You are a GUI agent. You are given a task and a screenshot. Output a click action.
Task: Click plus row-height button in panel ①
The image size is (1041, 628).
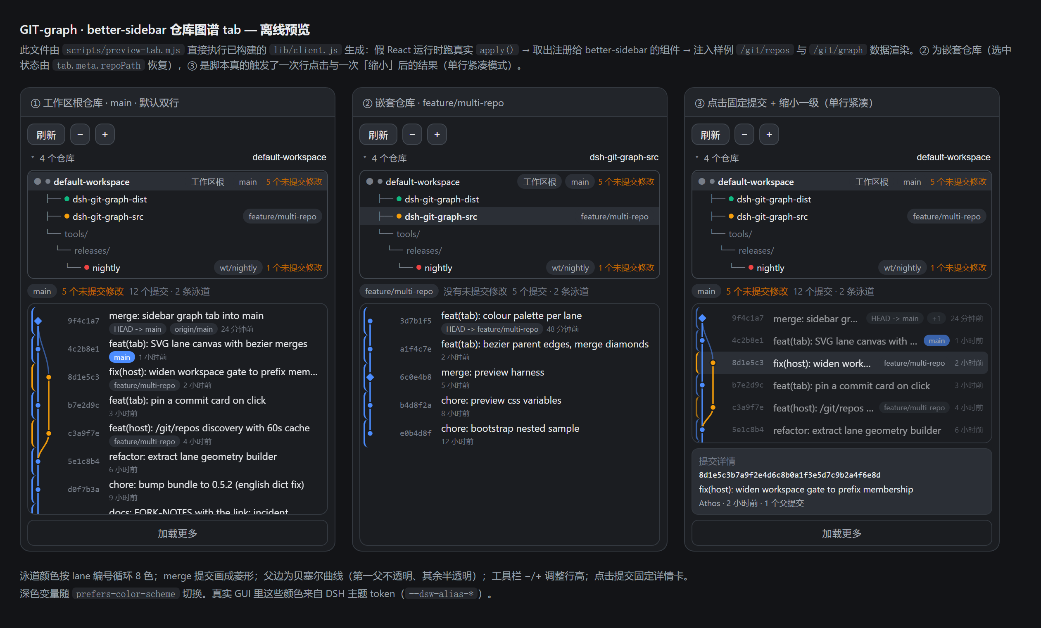(105, 135)
